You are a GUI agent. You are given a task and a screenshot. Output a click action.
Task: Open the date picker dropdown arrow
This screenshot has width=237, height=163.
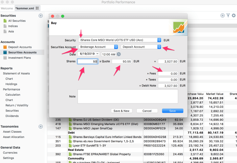tap(98, 54)
